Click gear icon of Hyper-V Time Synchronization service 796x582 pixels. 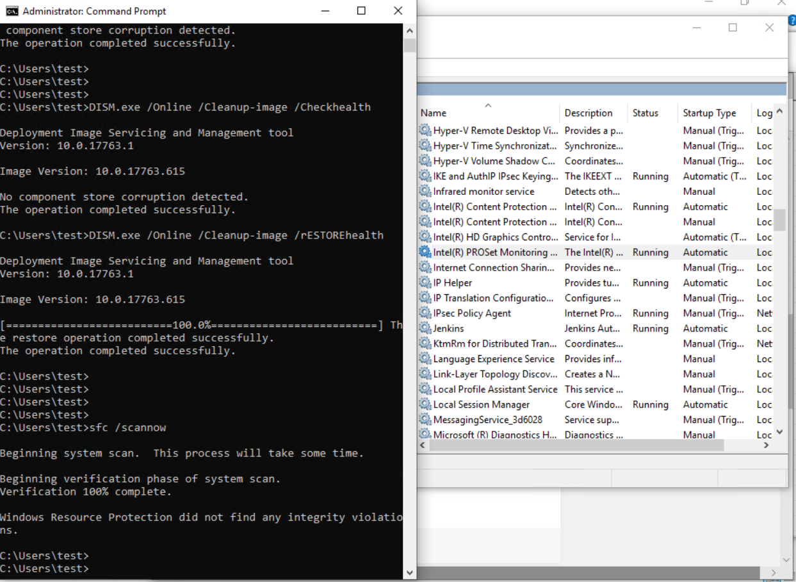(425, 145)
